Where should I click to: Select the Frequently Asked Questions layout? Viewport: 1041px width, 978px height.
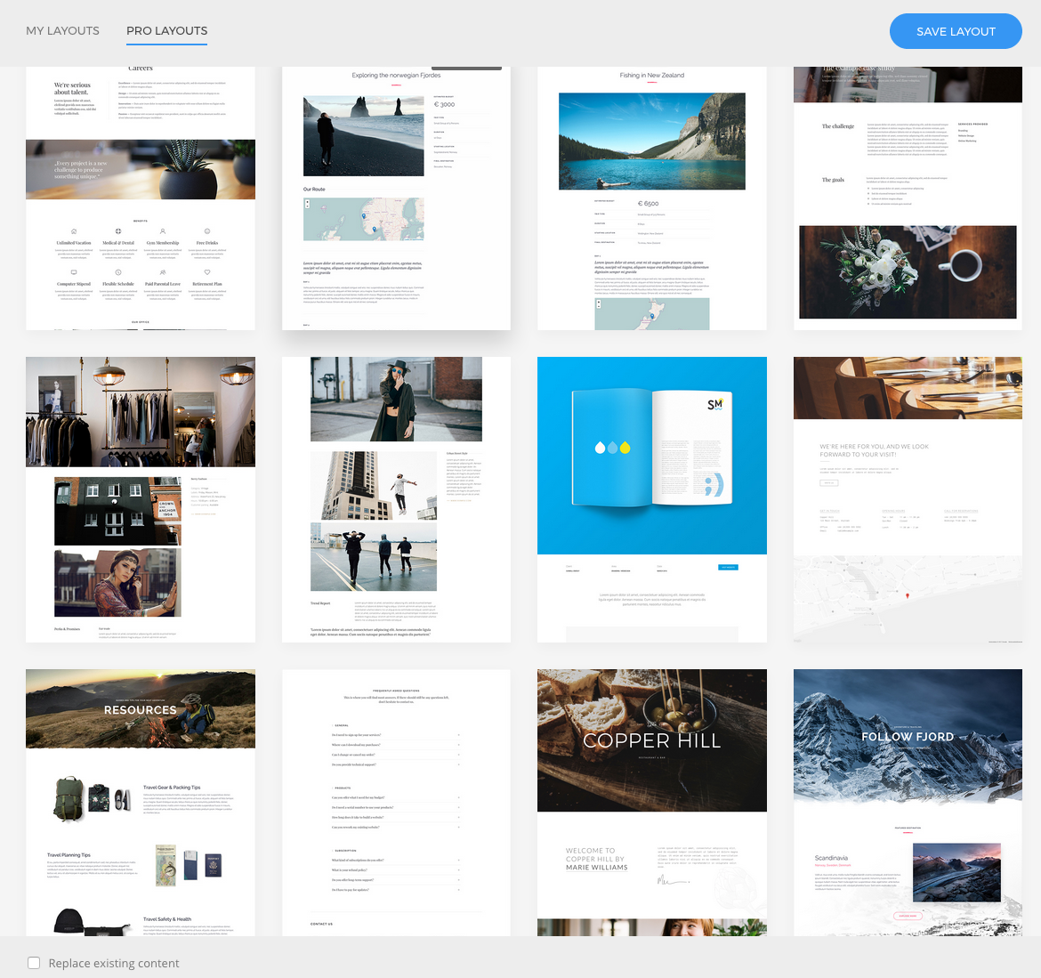(396, 802)
